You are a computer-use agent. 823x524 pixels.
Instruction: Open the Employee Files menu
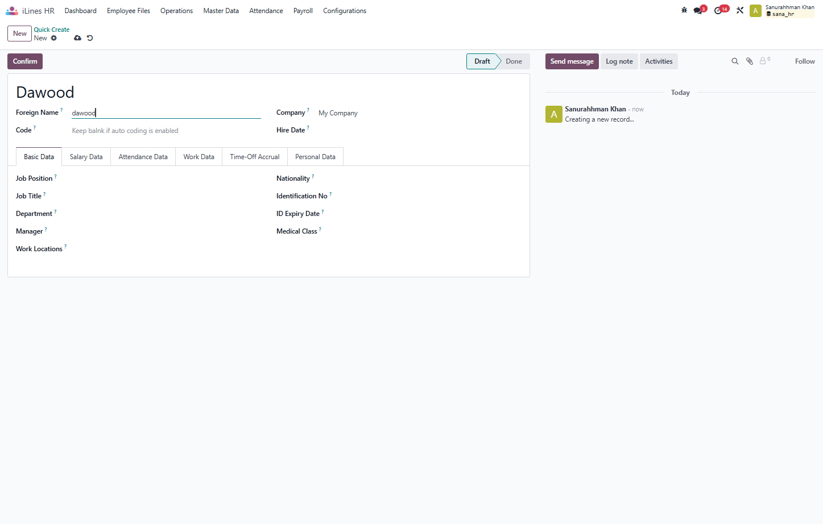pos(129,11)
